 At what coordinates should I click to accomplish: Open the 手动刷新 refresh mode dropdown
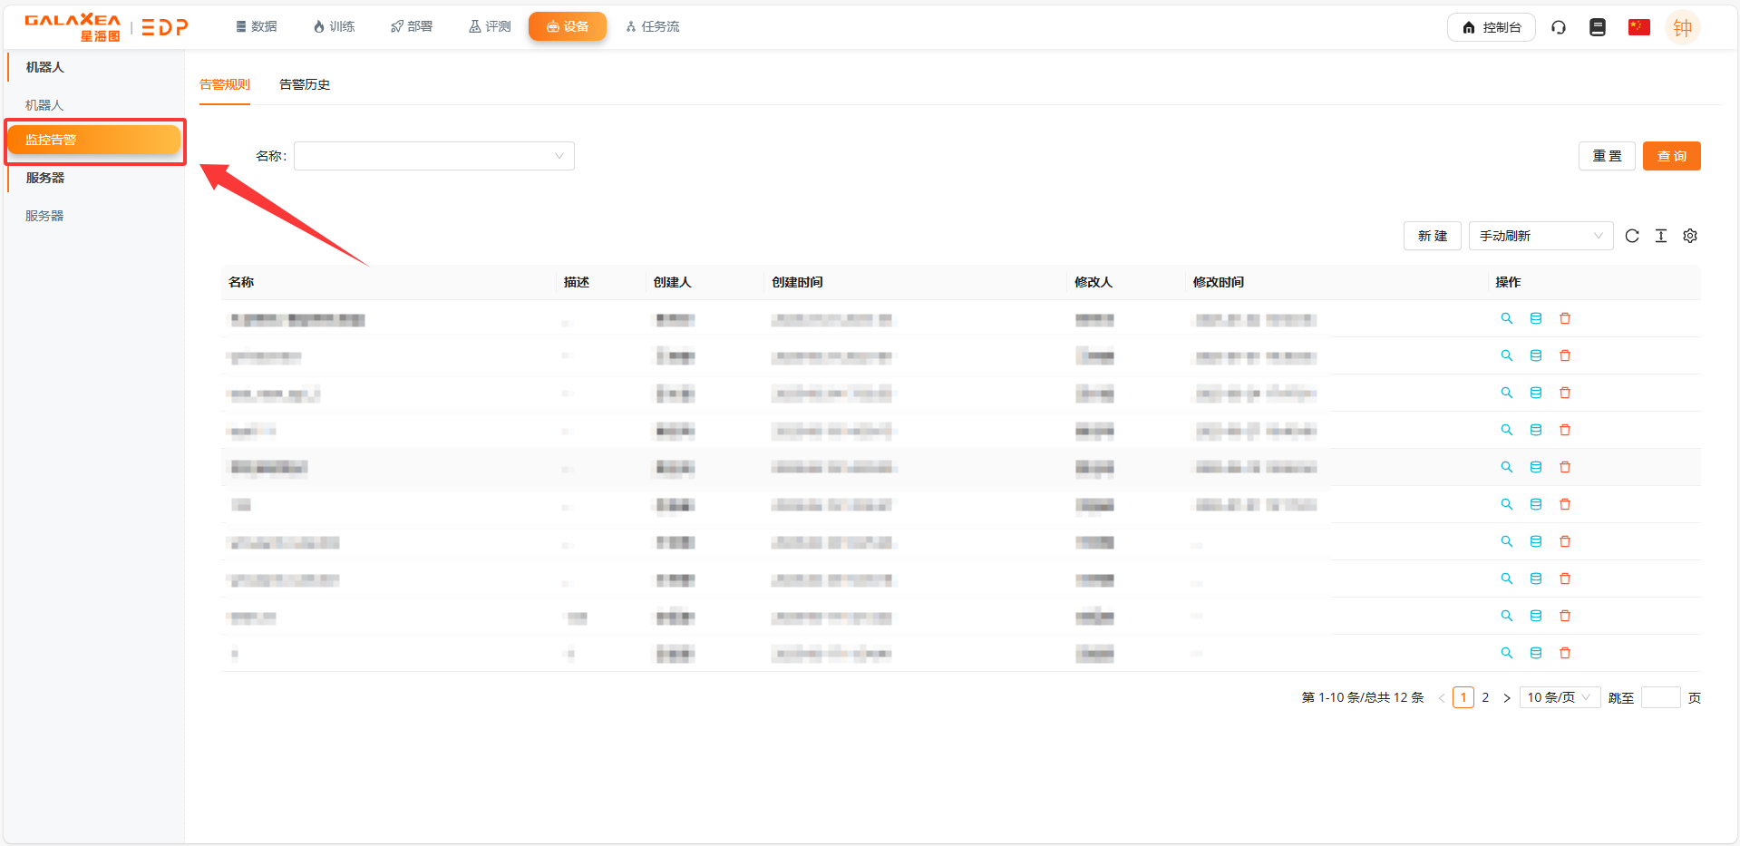point(1540,236)
